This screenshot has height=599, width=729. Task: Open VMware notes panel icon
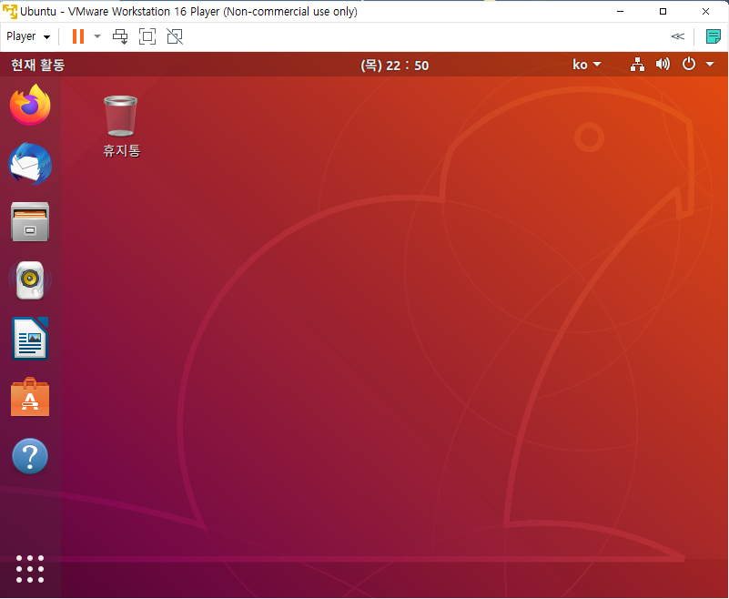pyautogui.click(x=714, y=36)
